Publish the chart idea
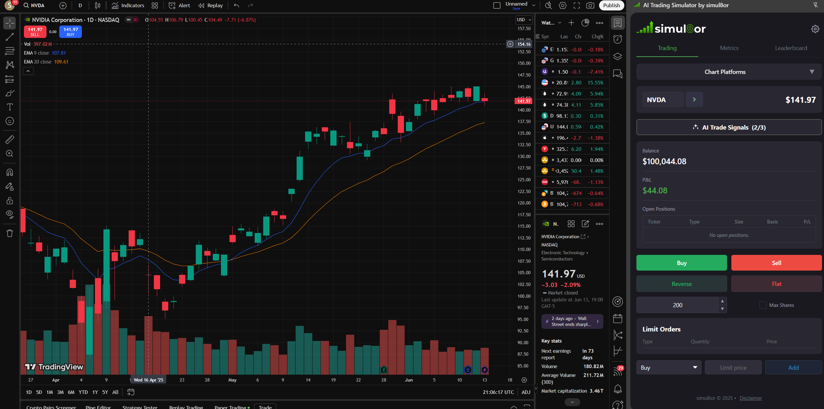Image resolution: width=824 pixels, height=409 pixels. pyautogui.click(x=611, y=5)
